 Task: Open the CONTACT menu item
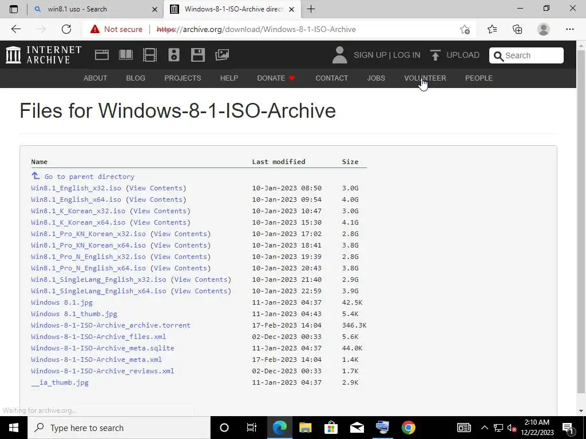point(331,78)
